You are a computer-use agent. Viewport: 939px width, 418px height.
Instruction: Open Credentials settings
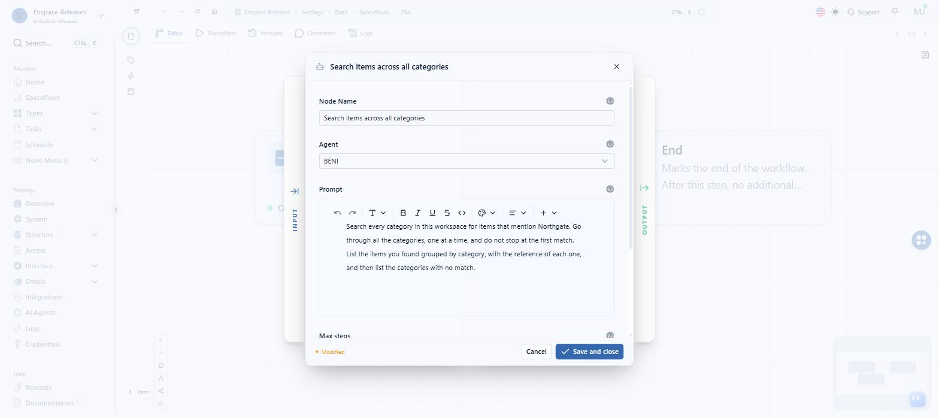pyautogui.click(x=55, y=344)
